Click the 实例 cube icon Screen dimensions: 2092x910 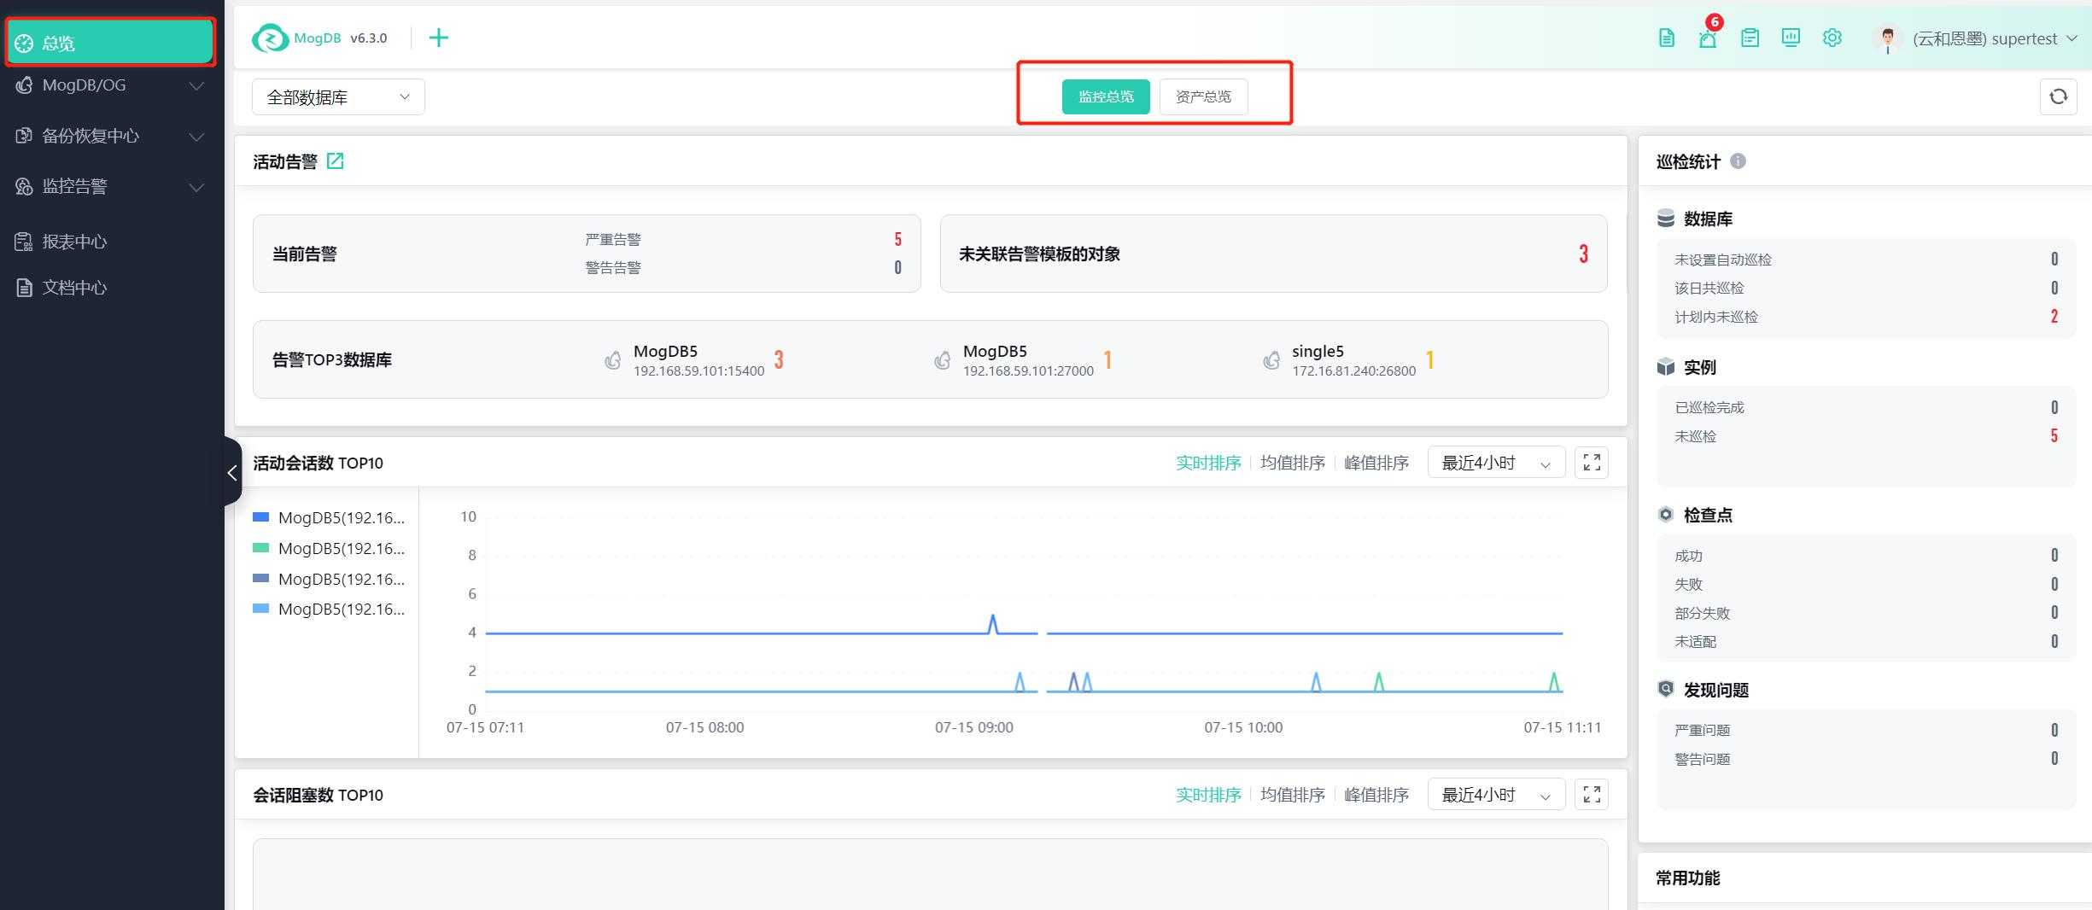point(1666,367)
